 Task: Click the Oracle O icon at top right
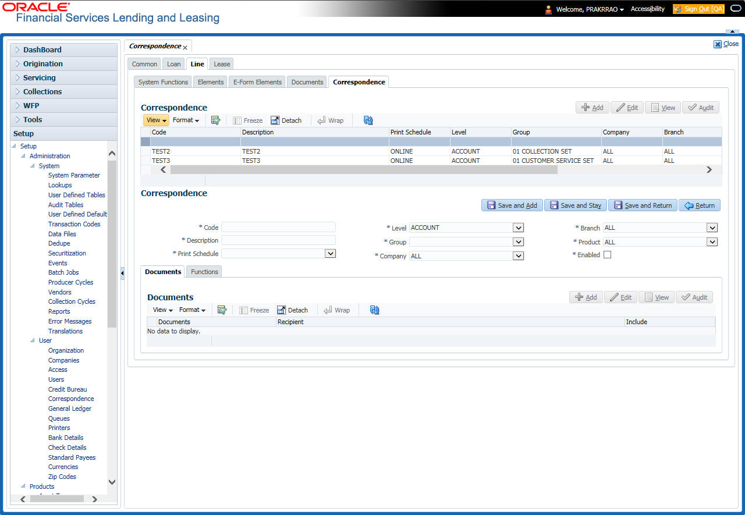[x=735, y=9]
